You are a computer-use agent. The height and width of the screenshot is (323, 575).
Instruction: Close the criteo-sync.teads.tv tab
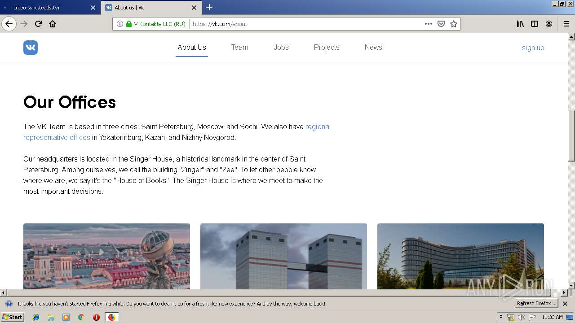pyautogui.click(x=93, y=8)
